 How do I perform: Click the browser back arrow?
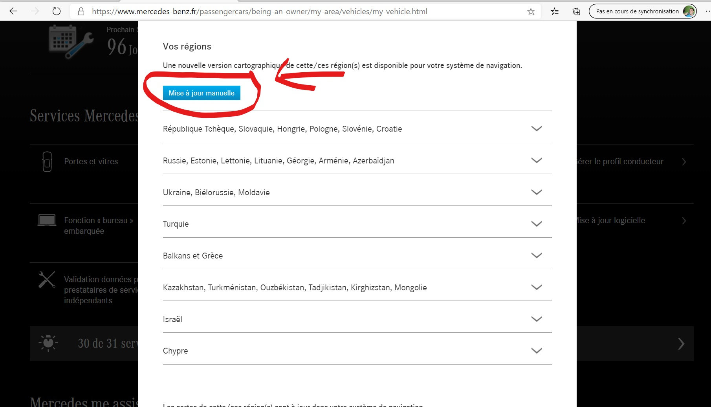pos(13,11)
